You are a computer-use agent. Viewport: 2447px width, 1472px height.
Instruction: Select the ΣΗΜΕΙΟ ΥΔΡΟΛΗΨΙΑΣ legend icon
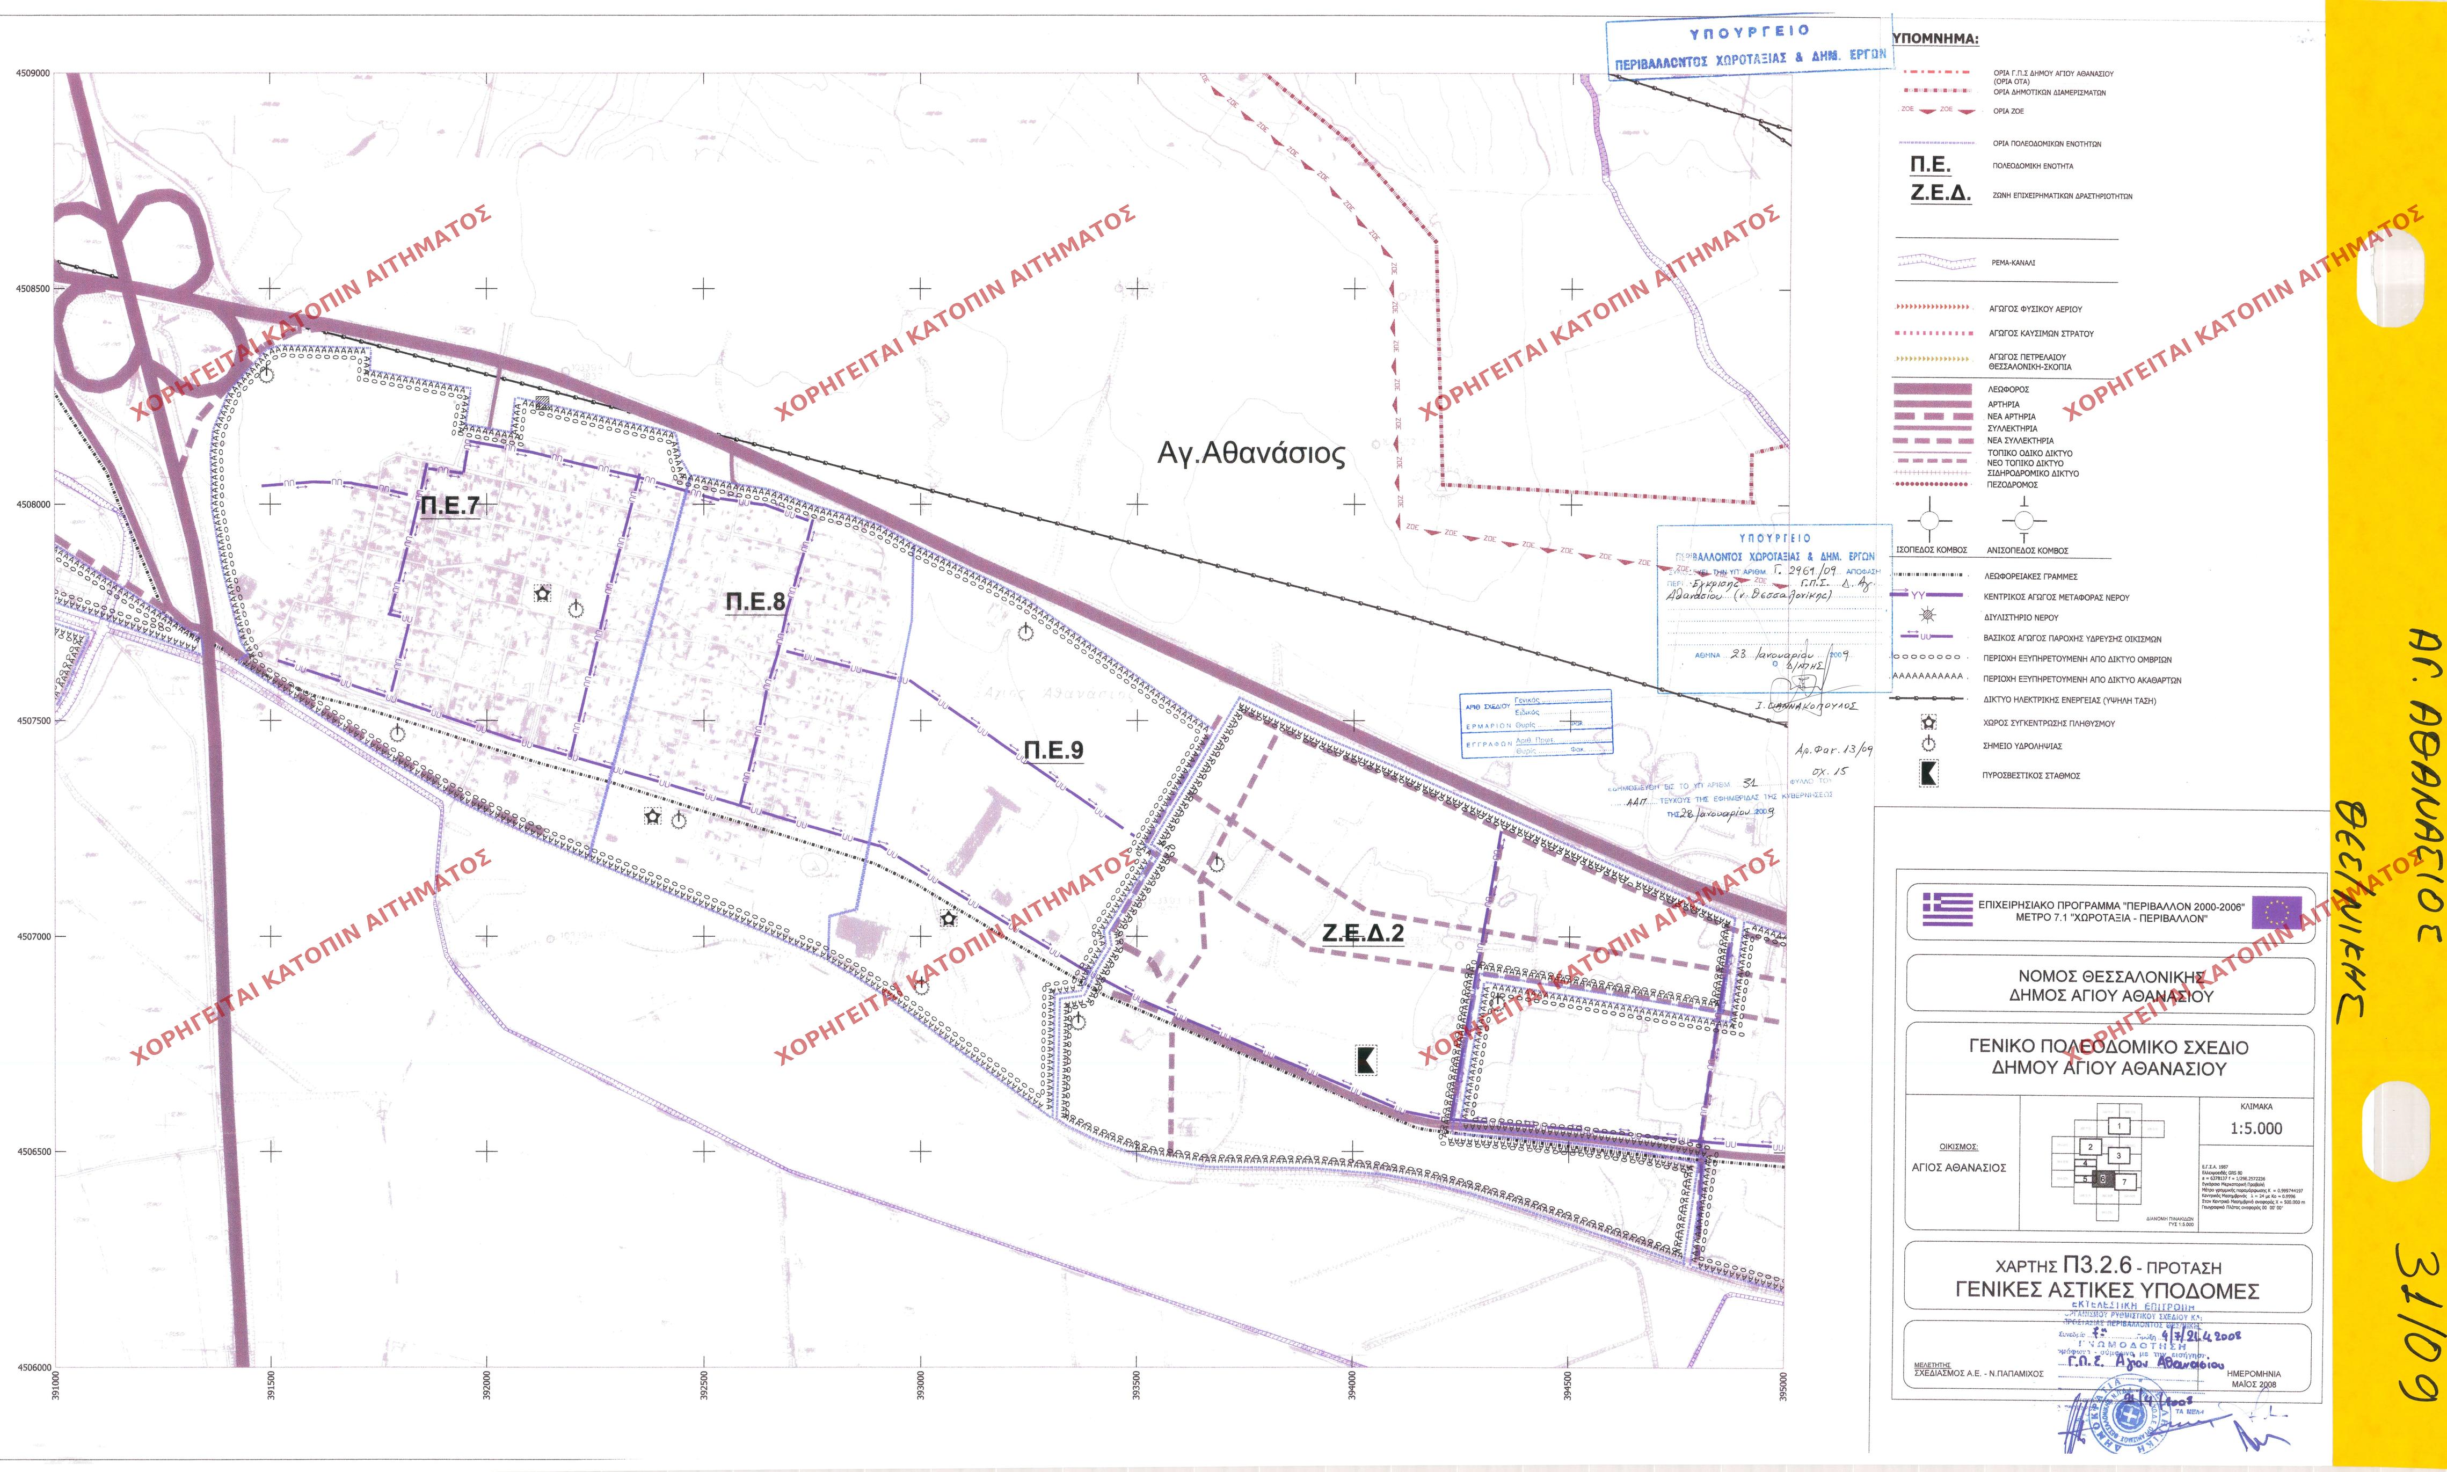tap(1929, 745)
